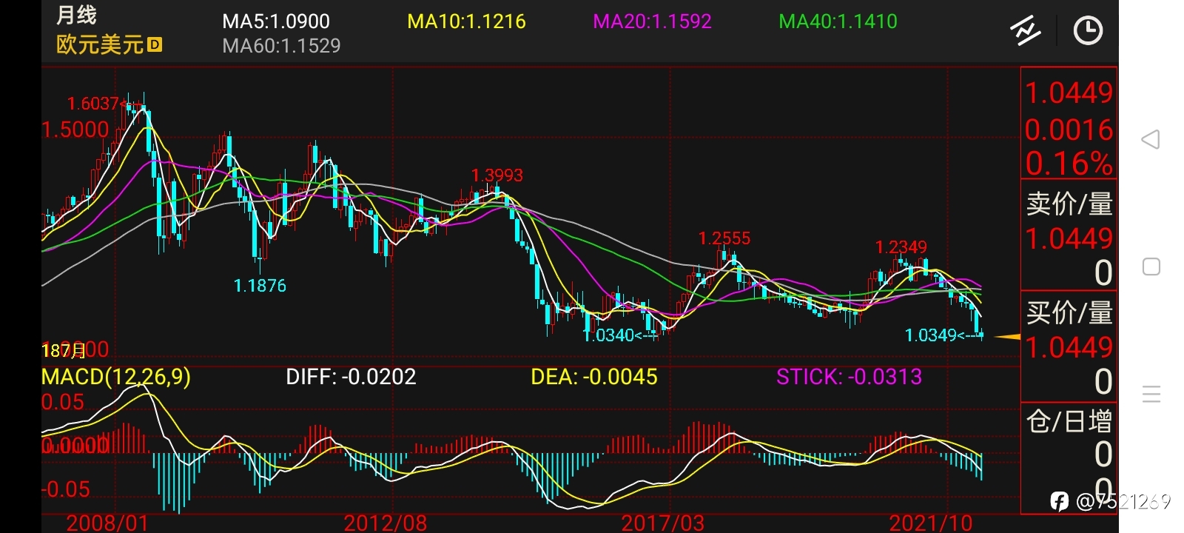The image size is (1184, 533).
Task: Tap the DEA: -0.0045 value
Action: click(x=594, y=377)
